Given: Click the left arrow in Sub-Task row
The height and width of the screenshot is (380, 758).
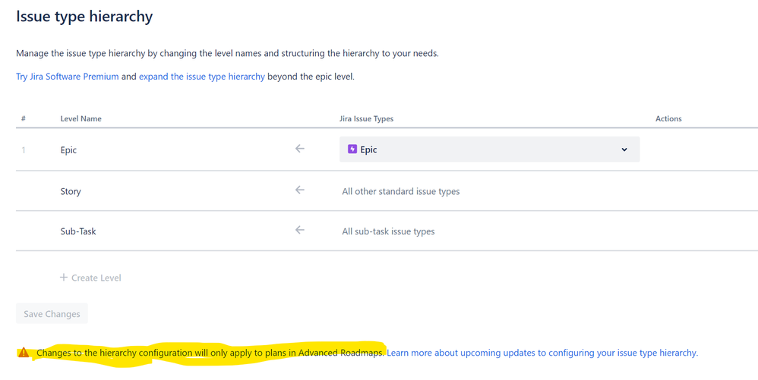Looking at the screenshot, I should point(300,230).
